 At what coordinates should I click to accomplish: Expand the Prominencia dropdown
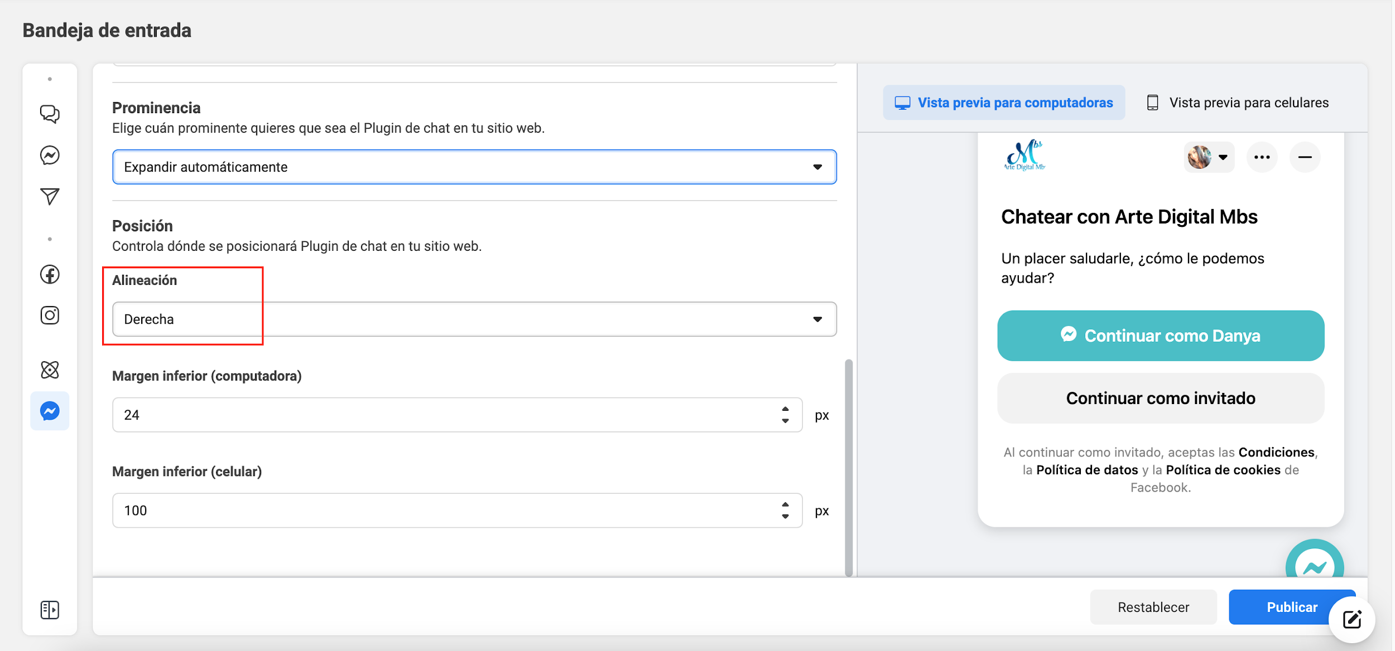tap(474, 167)
